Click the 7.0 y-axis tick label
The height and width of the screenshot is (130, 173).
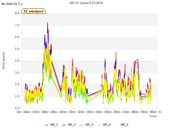pos(17,25)
